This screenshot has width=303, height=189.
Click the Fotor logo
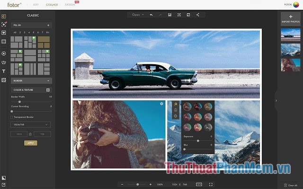[x=14, y=5]
